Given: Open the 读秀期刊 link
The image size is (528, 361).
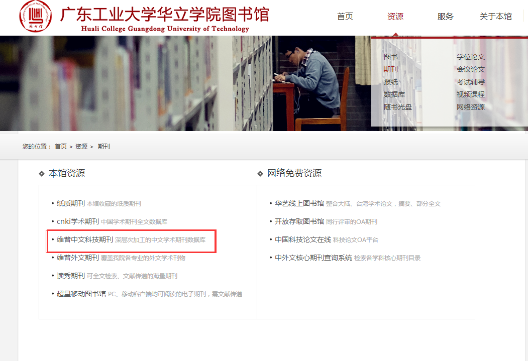Looking at the screenshot, I should tap(71, 276).
